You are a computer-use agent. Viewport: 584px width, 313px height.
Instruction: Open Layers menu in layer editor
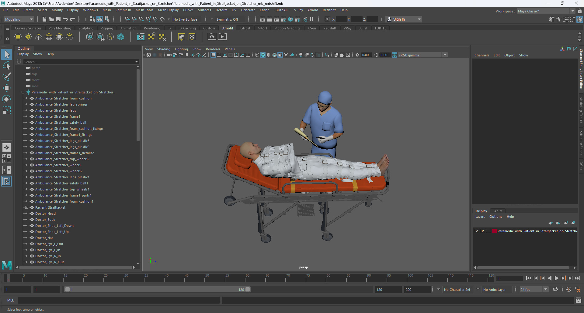(x=480, y=217)
